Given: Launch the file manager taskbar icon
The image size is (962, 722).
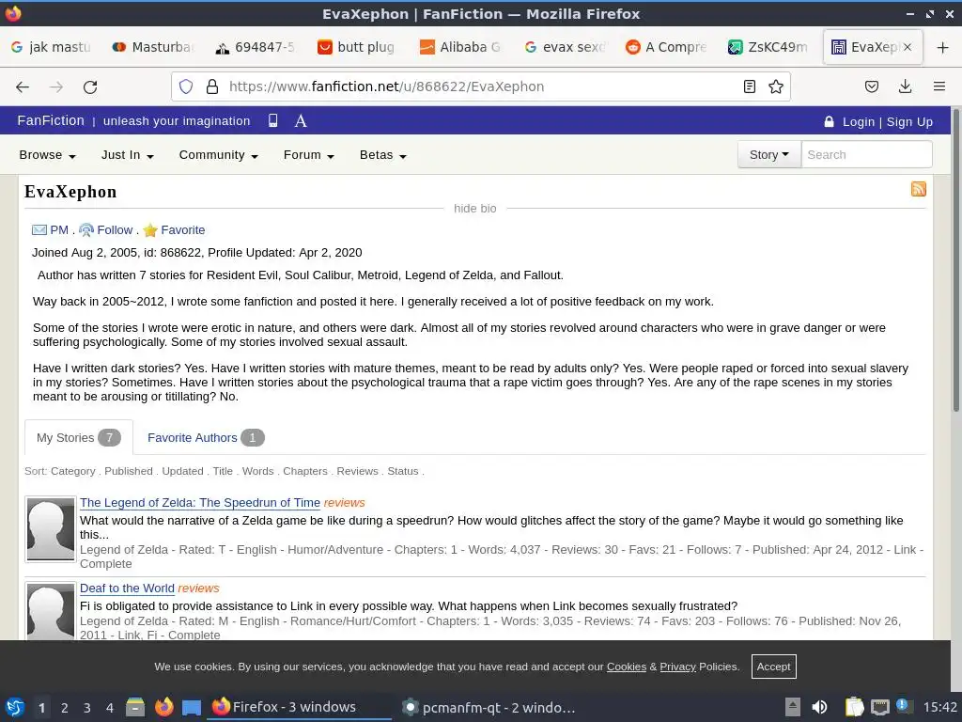Looking at the screenshot, I should click(x=135, y=707).
